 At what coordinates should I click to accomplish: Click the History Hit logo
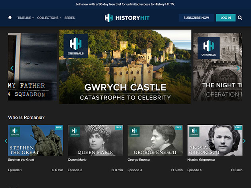[127, 18]
